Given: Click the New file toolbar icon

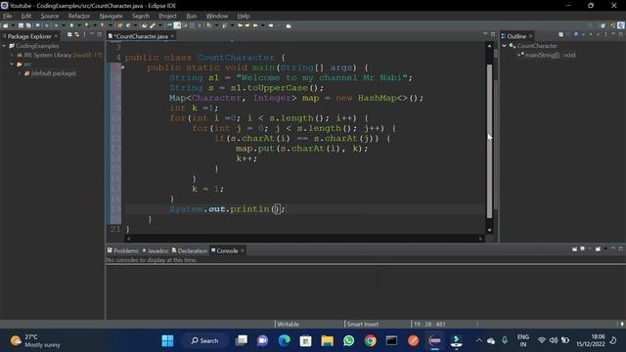Looking at the screenshot, I should [x=6, y=25].
